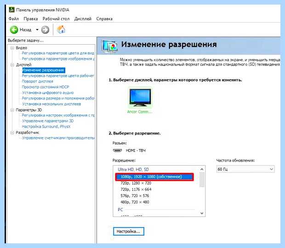Open Регулировка параметров изображения for video
Viewport: 285px width, 248px height.
click(58, 59)
